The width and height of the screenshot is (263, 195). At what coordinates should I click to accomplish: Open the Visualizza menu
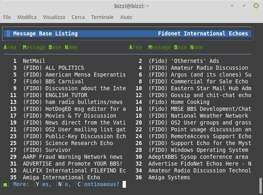(x=54, y=17)
